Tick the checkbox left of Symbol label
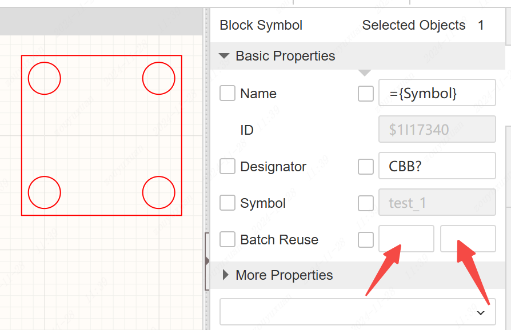The height and width of the screenshot is (330, 511). point(227,203)
